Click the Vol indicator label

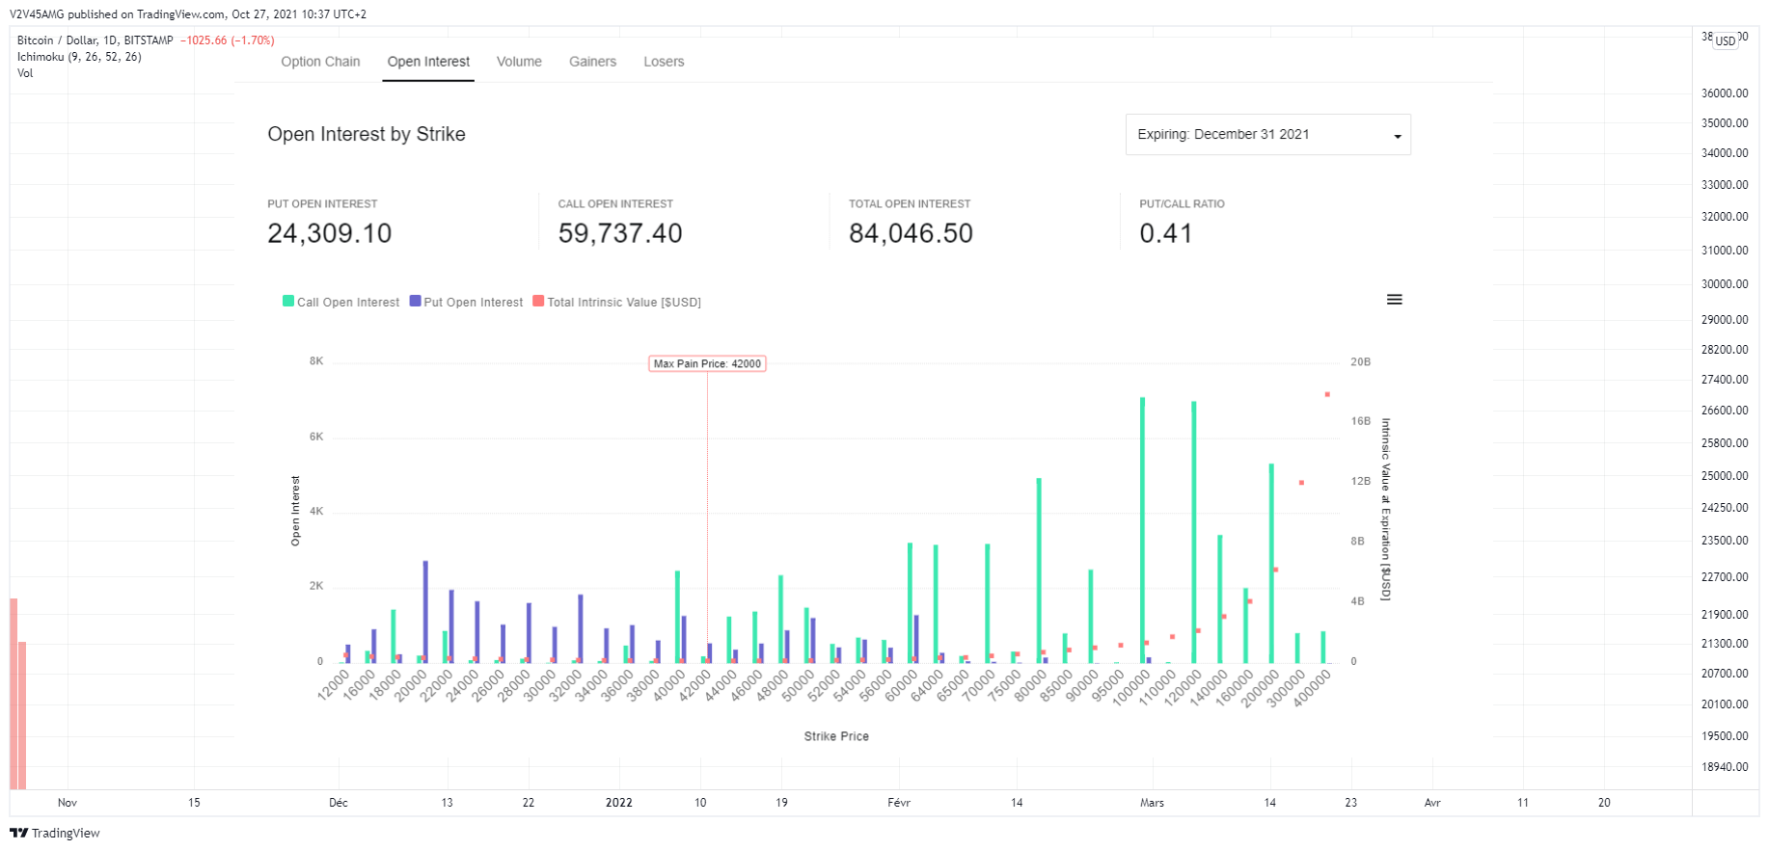pos(25,73)
